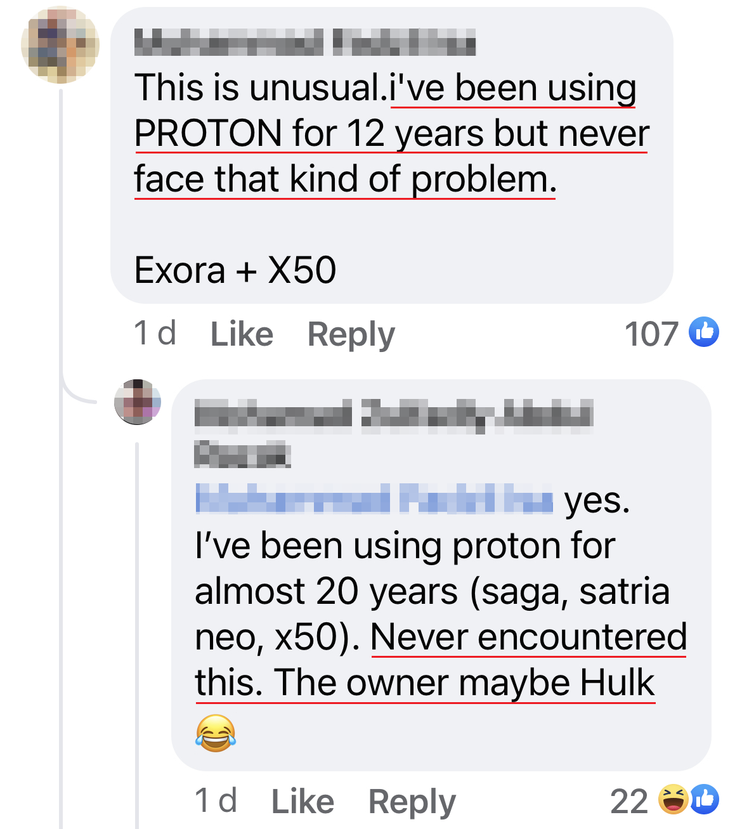742x829 pixels.
Task: Click the thumbs-up reaction icon on the reply
Action: coord(705,799)
